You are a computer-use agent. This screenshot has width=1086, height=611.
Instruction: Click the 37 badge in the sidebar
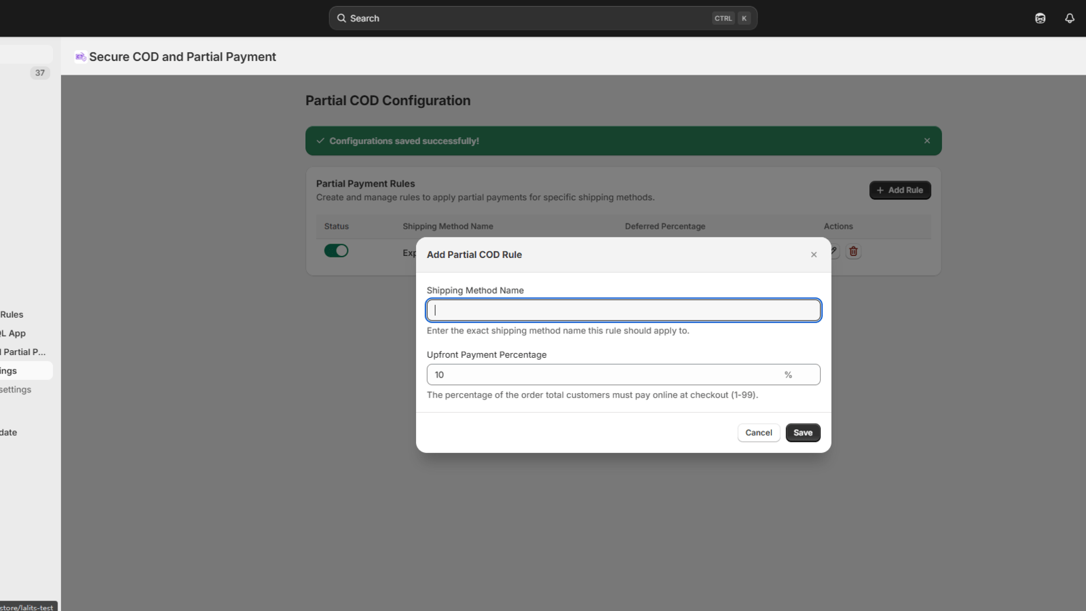click(39, 73)
